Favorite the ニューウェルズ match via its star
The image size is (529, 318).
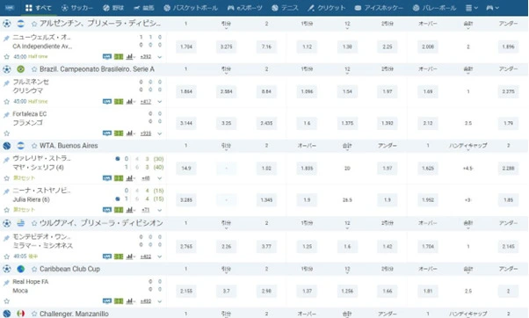[x=6, y=56]
